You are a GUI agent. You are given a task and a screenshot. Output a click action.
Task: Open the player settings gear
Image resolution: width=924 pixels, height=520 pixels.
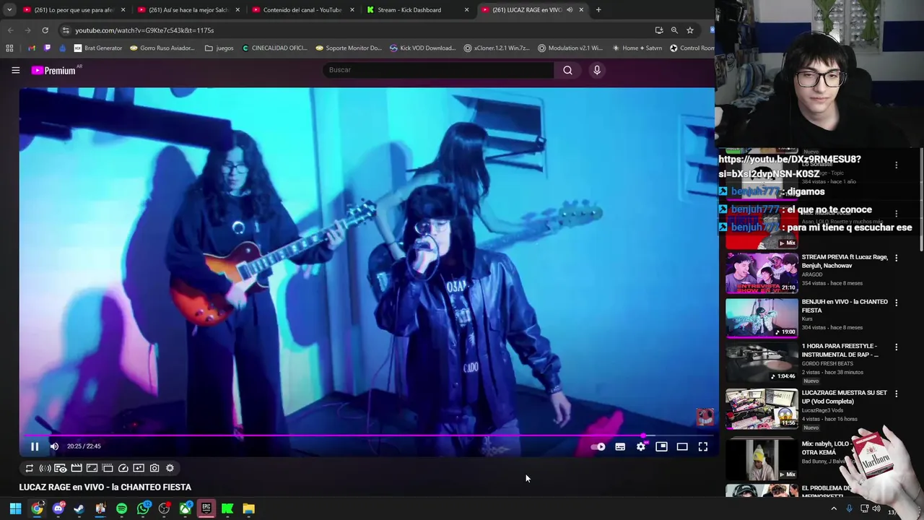coord(641,447)
